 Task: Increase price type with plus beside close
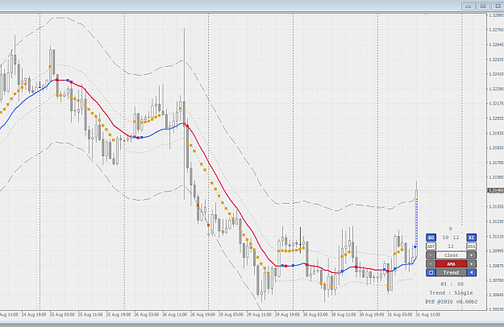[471, 255]
